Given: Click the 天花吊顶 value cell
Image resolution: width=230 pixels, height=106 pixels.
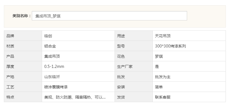Looking at the screenshot, I should [189, 36].
